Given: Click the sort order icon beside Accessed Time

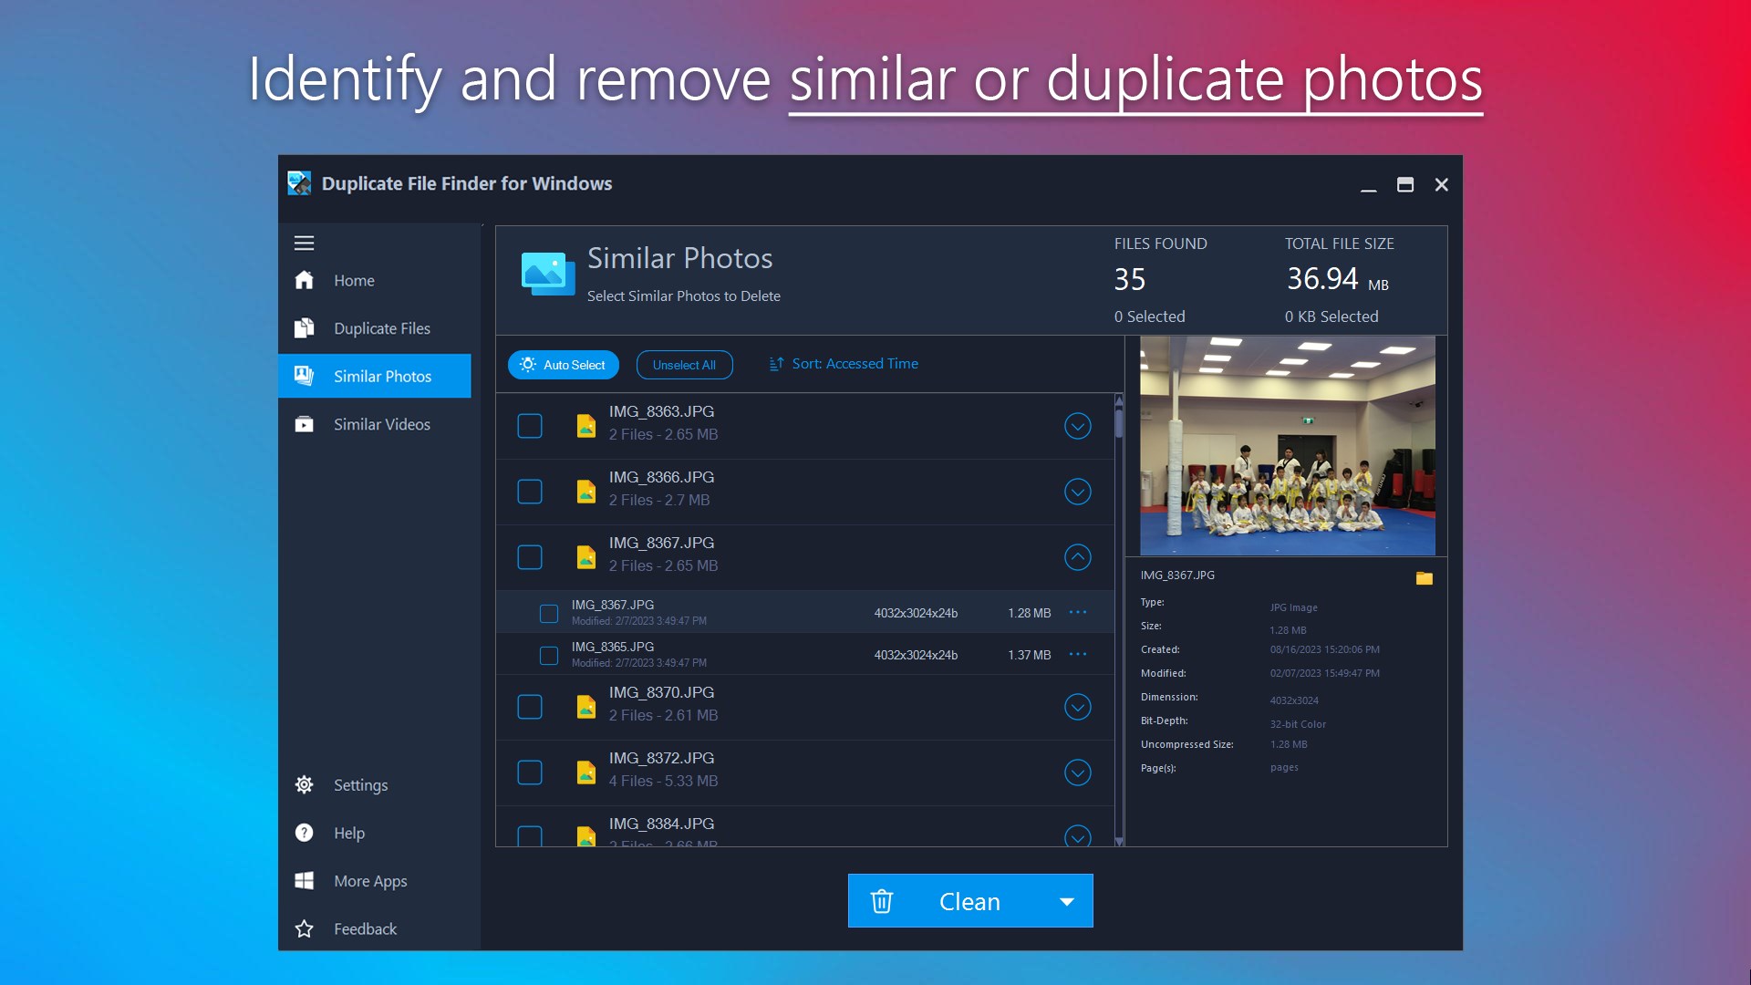Looking at the screenshot, I should coord(776,364).
